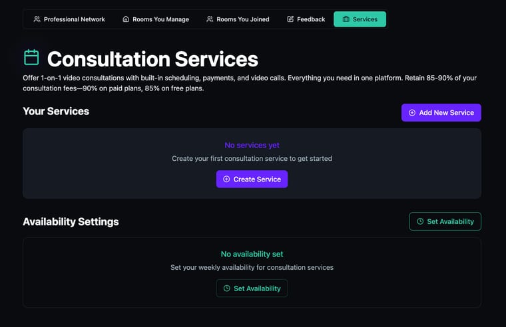Click the house icon beside Rooms You Manage
Screen dimensions: 506x327
[x=126, y=19]
